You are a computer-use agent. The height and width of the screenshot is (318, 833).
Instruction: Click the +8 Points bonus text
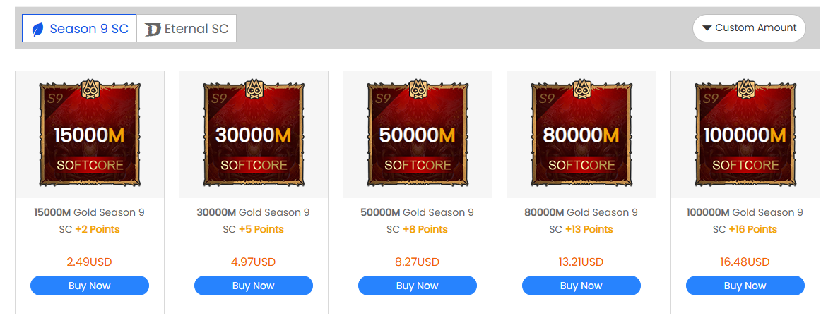(425, 229)
